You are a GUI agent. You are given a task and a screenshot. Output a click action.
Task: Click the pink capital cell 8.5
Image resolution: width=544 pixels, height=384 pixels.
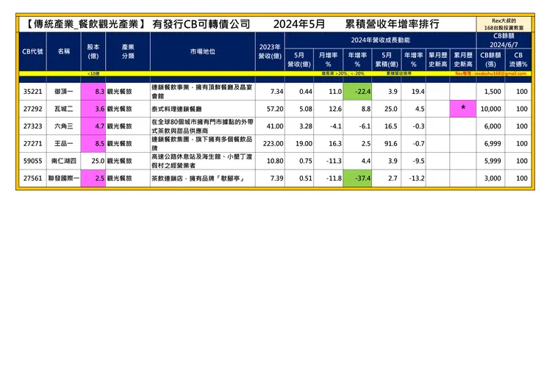[x=93, y=143]
